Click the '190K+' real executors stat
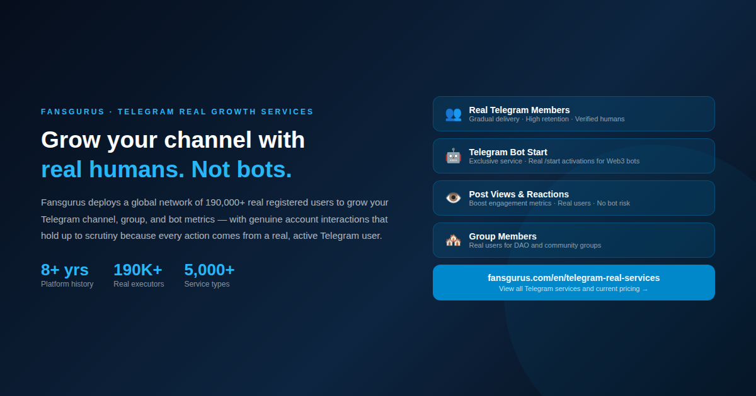The image size is (756, 396). (138, 270)
